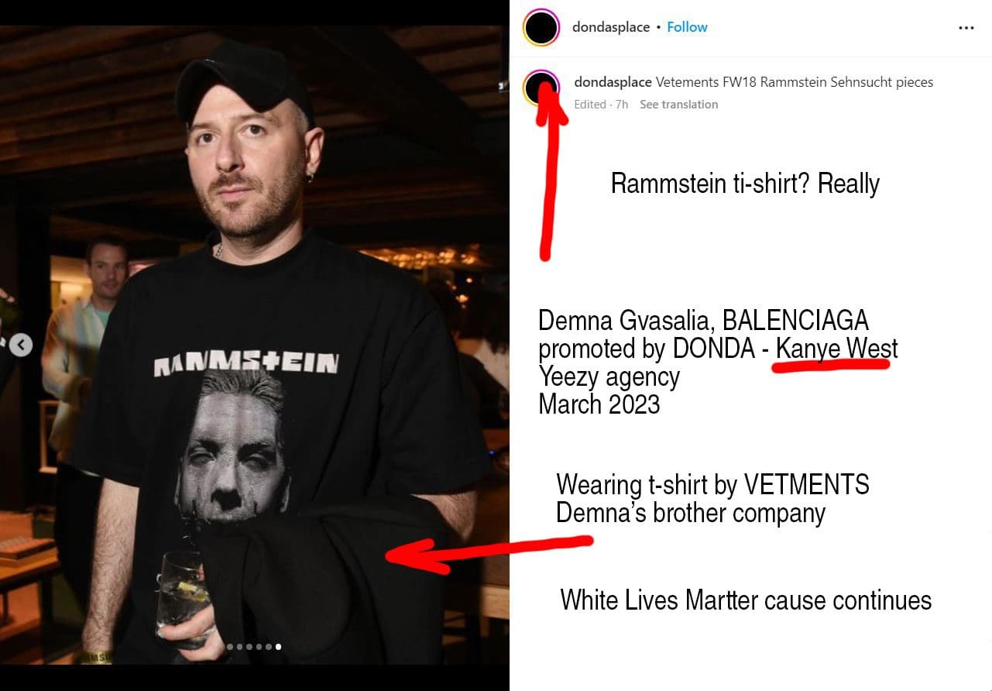
Task: Open the 'Edited · 7h' timestamp
Action: [602, 105]
